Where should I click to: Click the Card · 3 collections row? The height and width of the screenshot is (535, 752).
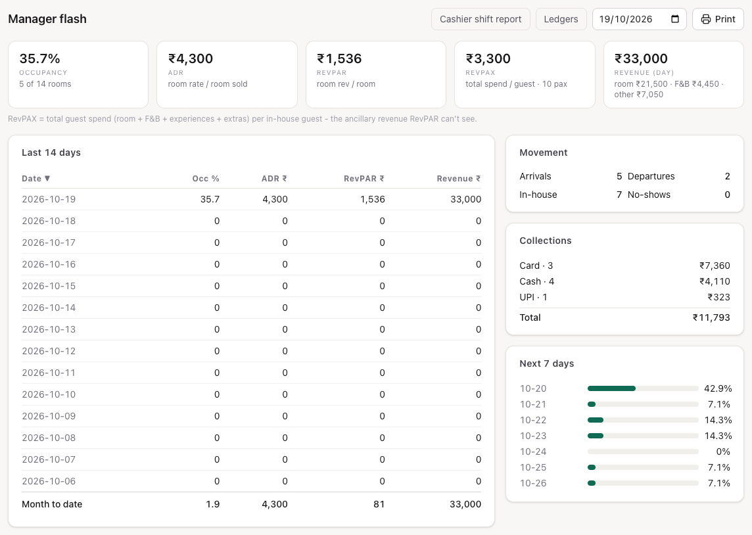click(624, 266)
